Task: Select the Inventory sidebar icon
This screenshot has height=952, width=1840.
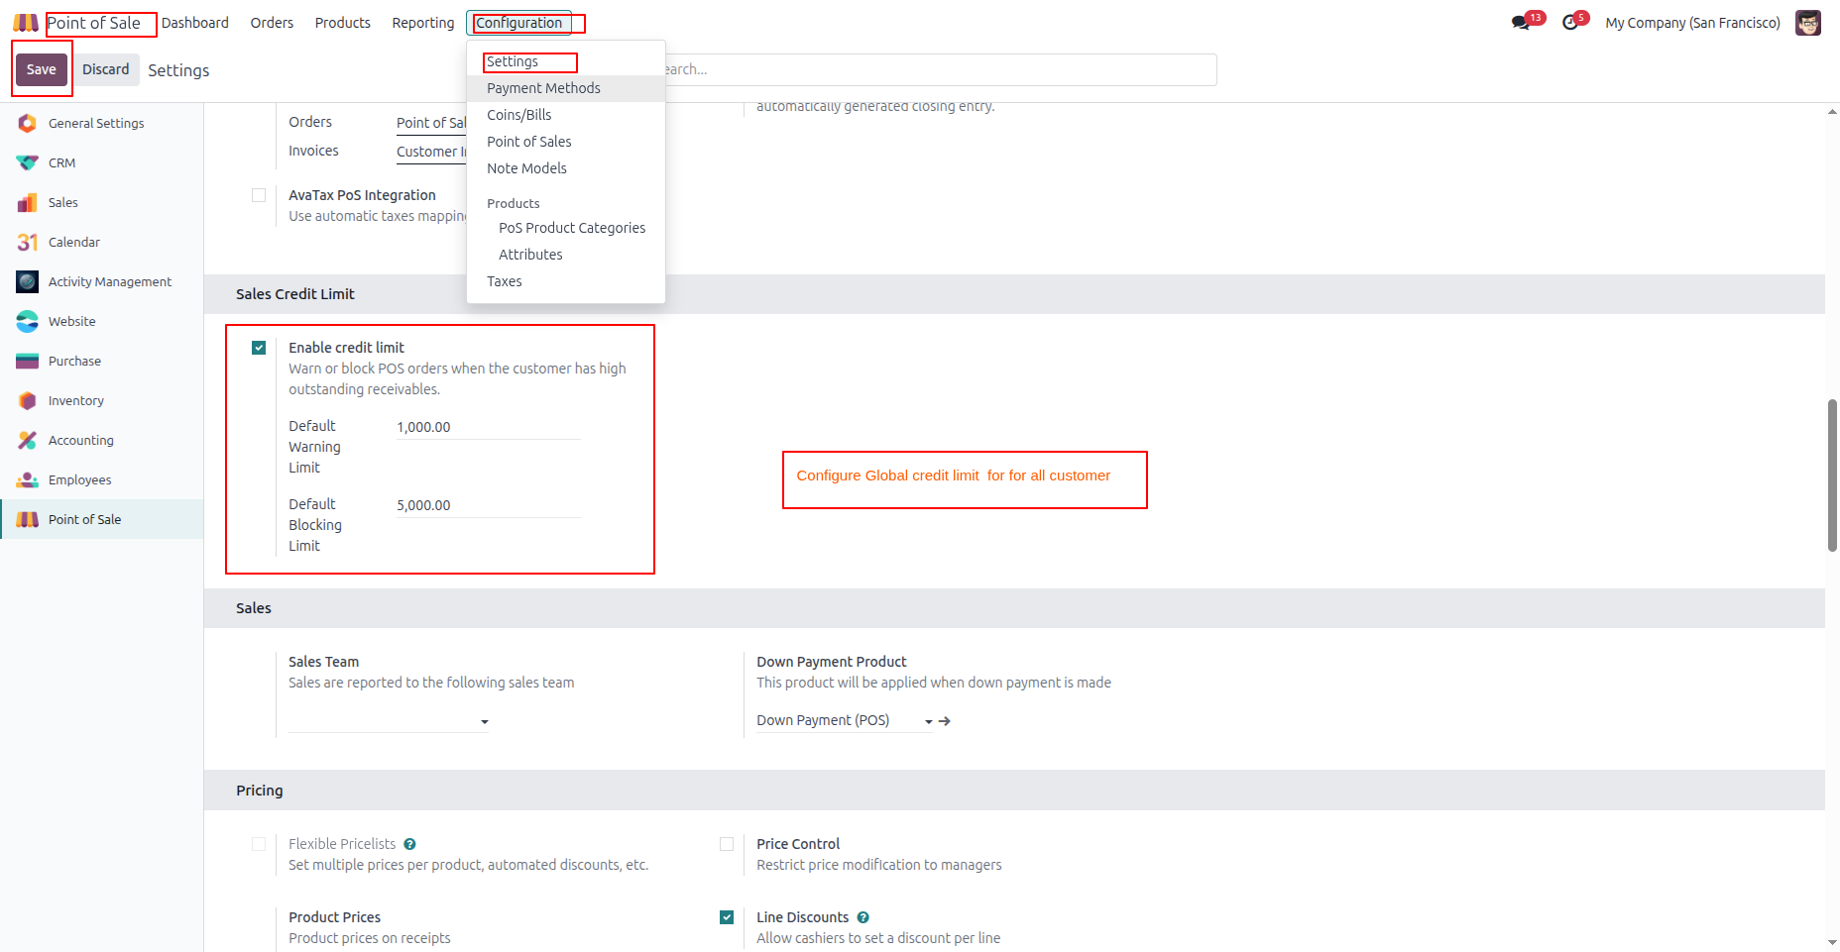Action: [x=27, y=400]
